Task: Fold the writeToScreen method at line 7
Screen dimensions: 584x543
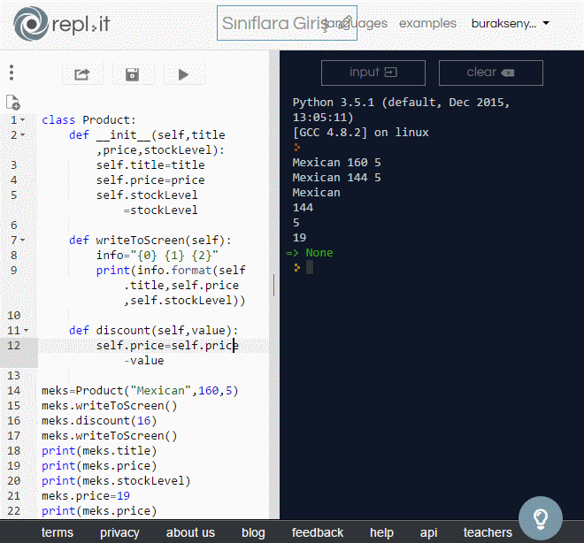Action: pos(23,240)
